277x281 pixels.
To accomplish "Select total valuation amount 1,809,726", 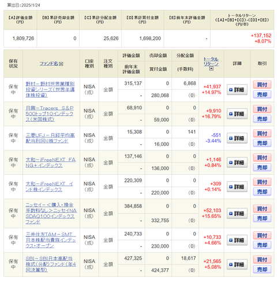I will (x=23, y=39).
